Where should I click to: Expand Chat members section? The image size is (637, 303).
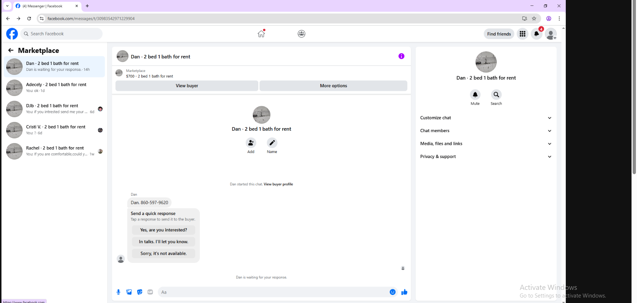486,131
